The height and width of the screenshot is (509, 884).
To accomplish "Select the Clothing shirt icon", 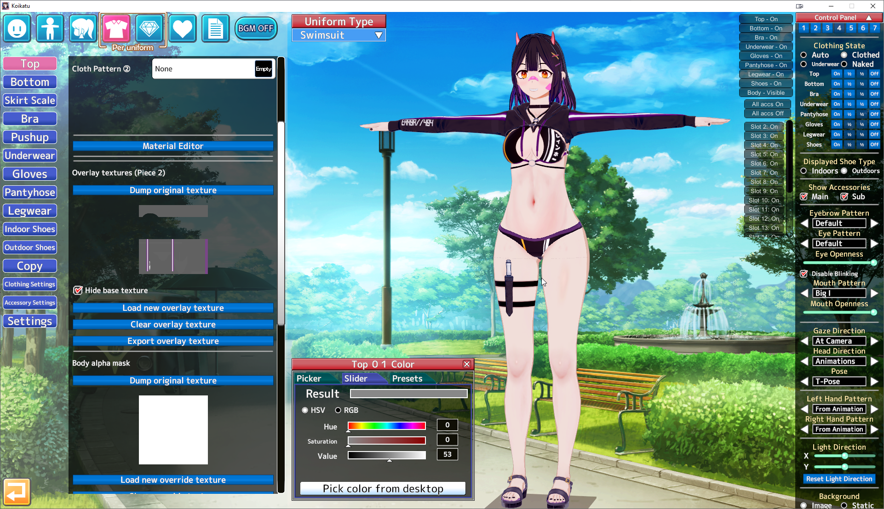I will click(116, 29).
